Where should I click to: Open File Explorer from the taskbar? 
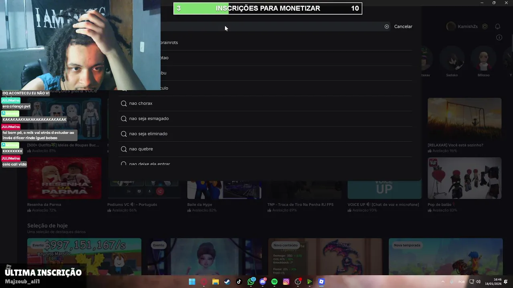pyautogui.click(x=216, y=282)
